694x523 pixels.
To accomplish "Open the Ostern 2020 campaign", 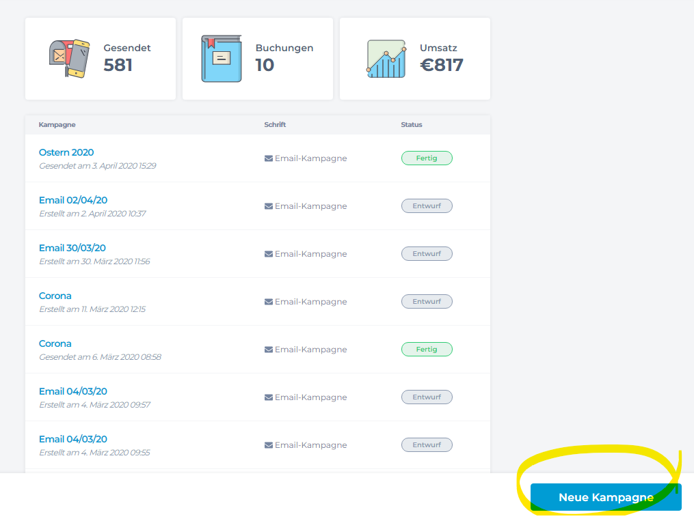I will click(x=66, y=152).
